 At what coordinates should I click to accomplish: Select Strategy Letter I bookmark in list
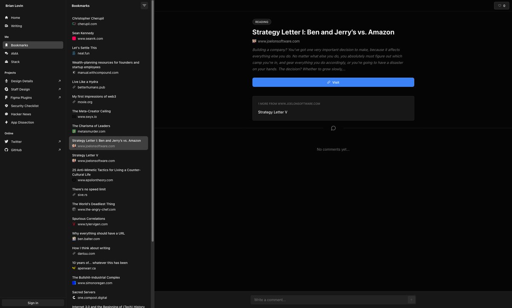click(x=108, y=143)
